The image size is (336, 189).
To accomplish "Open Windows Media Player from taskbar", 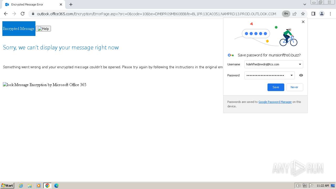I will tap(39, 186).
